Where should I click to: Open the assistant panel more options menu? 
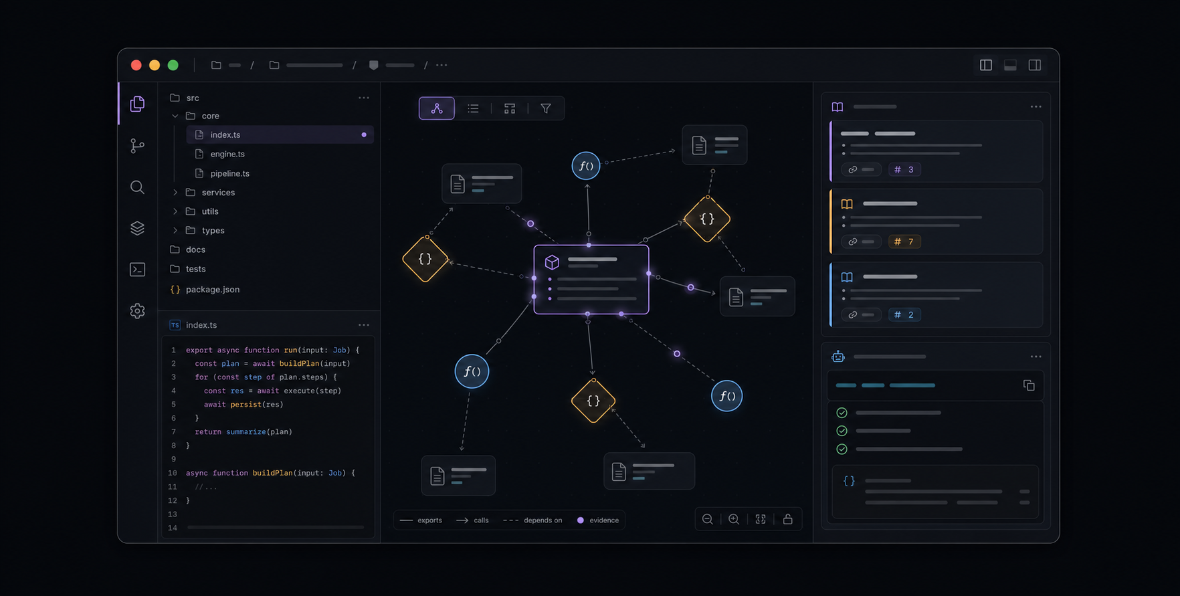[x=1036, y=357]
